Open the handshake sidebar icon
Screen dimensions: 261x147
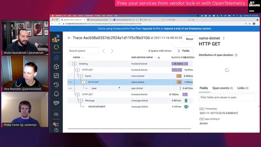tap(56, 103)
